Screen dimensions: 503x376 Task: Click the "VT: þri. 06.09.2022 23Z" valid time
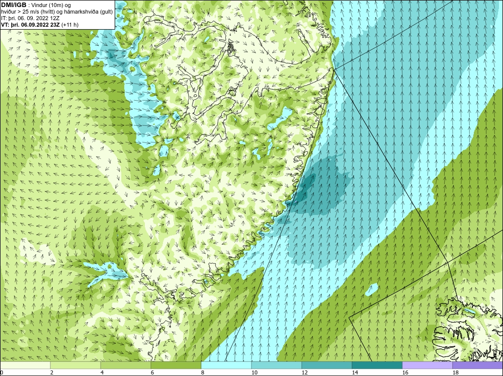31,25
